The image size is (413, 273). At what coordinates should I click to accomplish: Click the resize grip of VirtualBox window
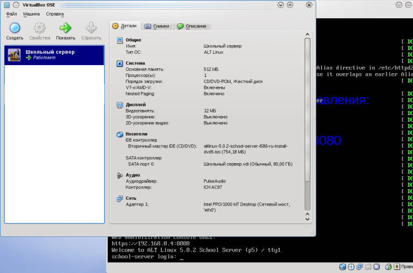[312, 232]
